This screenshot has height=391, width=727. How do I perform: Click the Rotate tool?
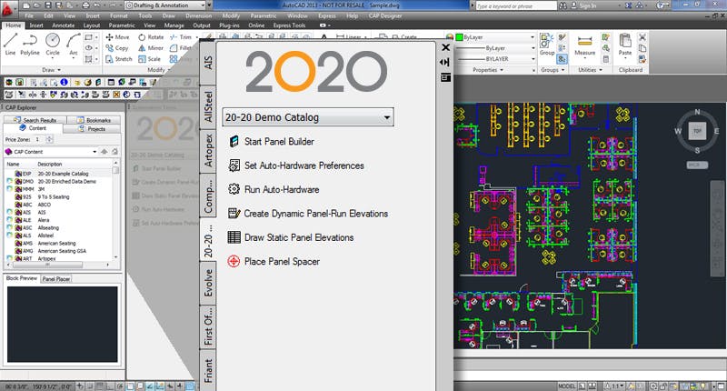(x=151, y=37)
